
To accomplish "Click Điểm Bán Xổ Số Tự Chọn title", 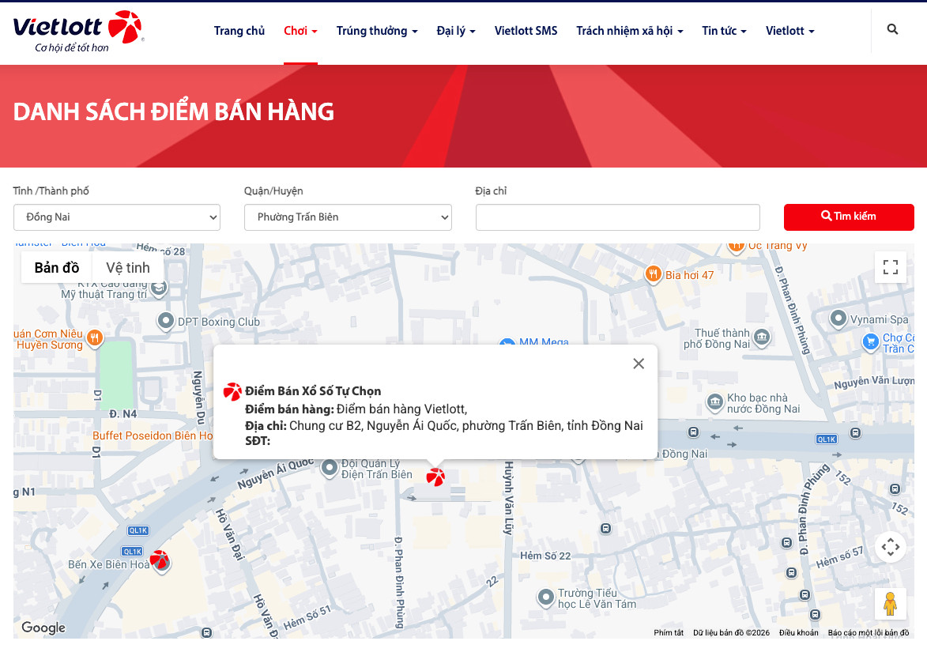I will [x=313, y=391].
